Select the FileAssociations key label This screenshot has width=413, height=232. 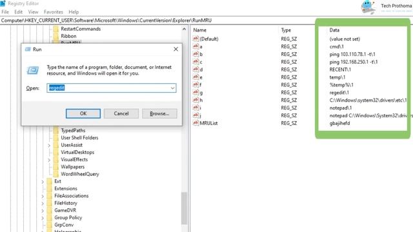pyautogui.click(x=72, y=196)
